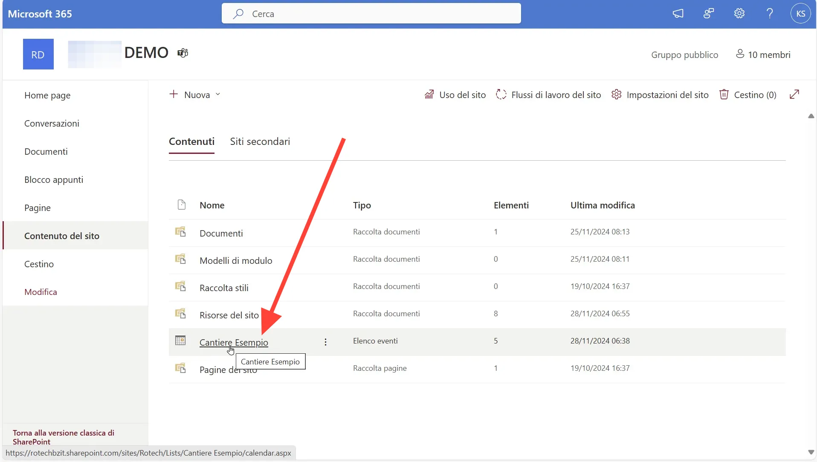The image size is (817, 462).
Task: Open the megaphone announcements icon
Action: (x=678, y=14)
